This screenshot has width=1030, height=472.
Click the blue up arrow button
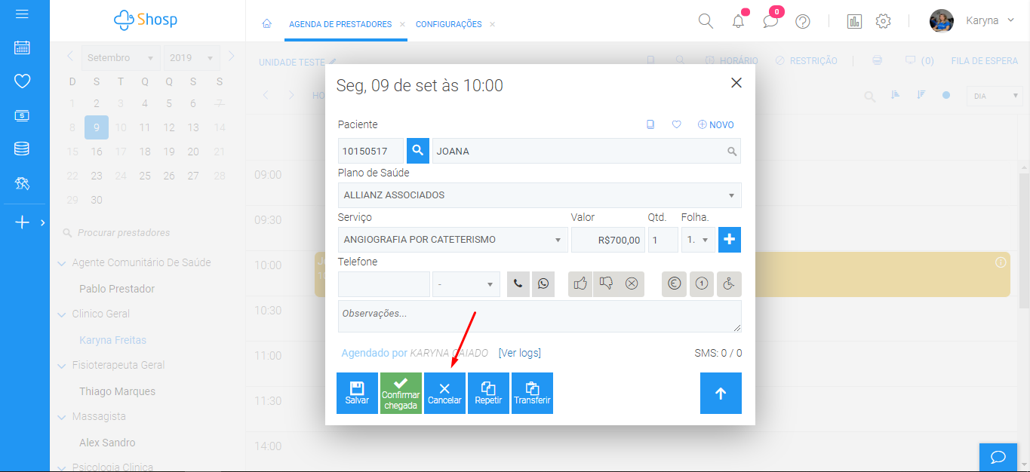(721, 394)
